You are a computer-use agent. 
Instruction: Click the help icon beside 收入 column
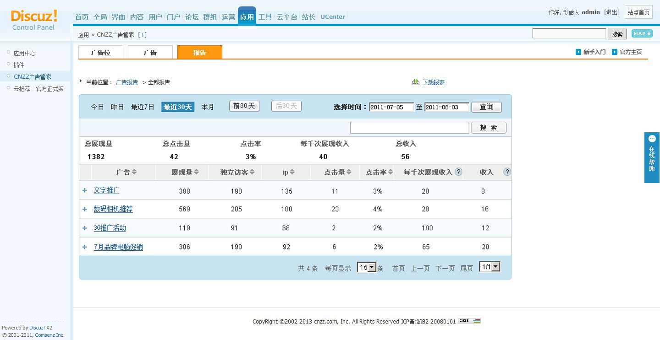click(507, 172)
